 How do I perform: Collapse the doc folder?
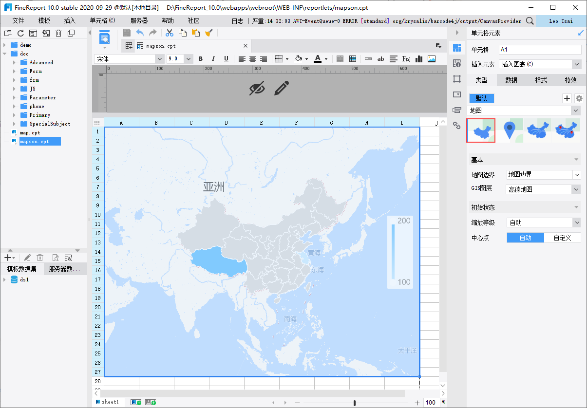point(4,54)
